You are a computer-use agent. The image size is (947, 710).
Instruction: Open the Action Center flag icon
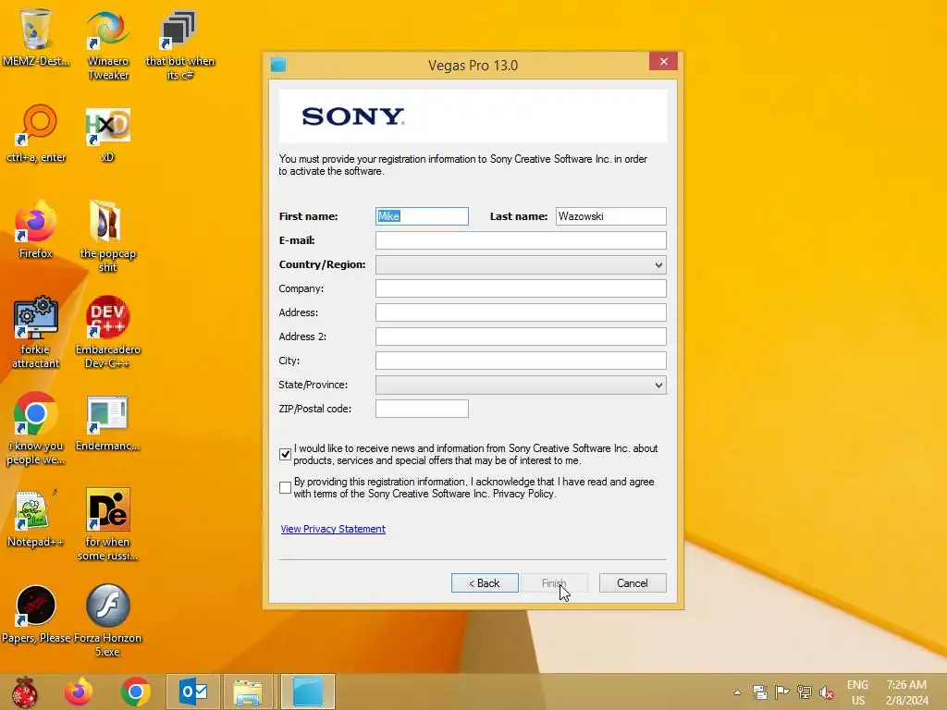tap(781, 692)
